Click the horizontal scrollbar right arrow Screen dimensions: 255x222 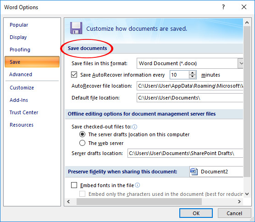239,202
